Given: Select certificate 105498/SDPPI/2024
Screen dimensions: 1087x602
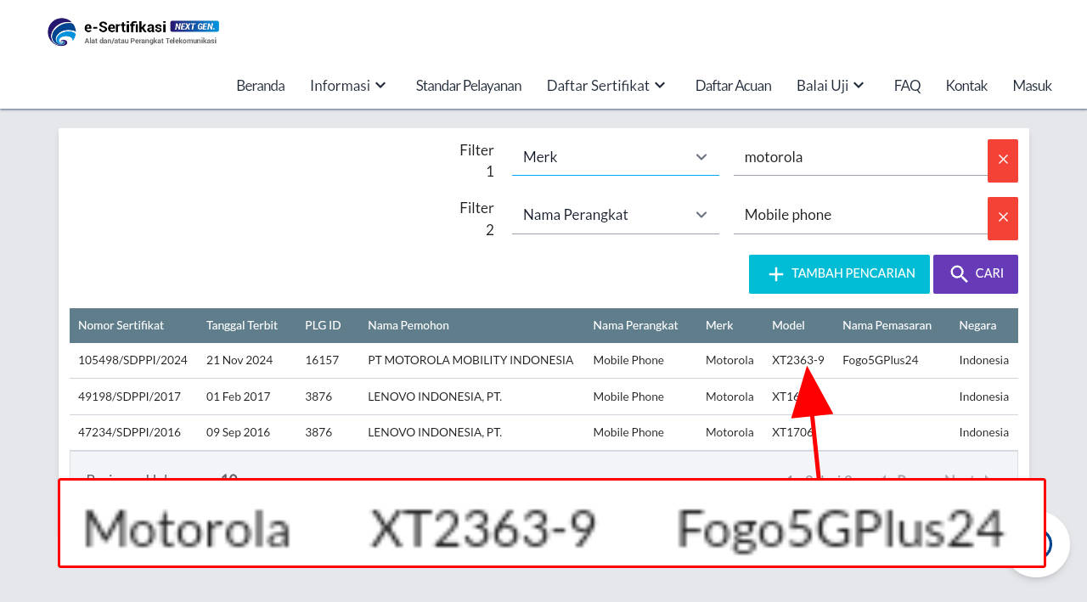Looking at the screenshot, I should coord(132,360).
